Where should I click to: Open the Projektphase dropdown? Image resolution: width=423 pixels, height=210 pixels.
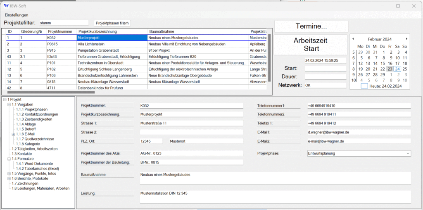(x=359, y=153)
